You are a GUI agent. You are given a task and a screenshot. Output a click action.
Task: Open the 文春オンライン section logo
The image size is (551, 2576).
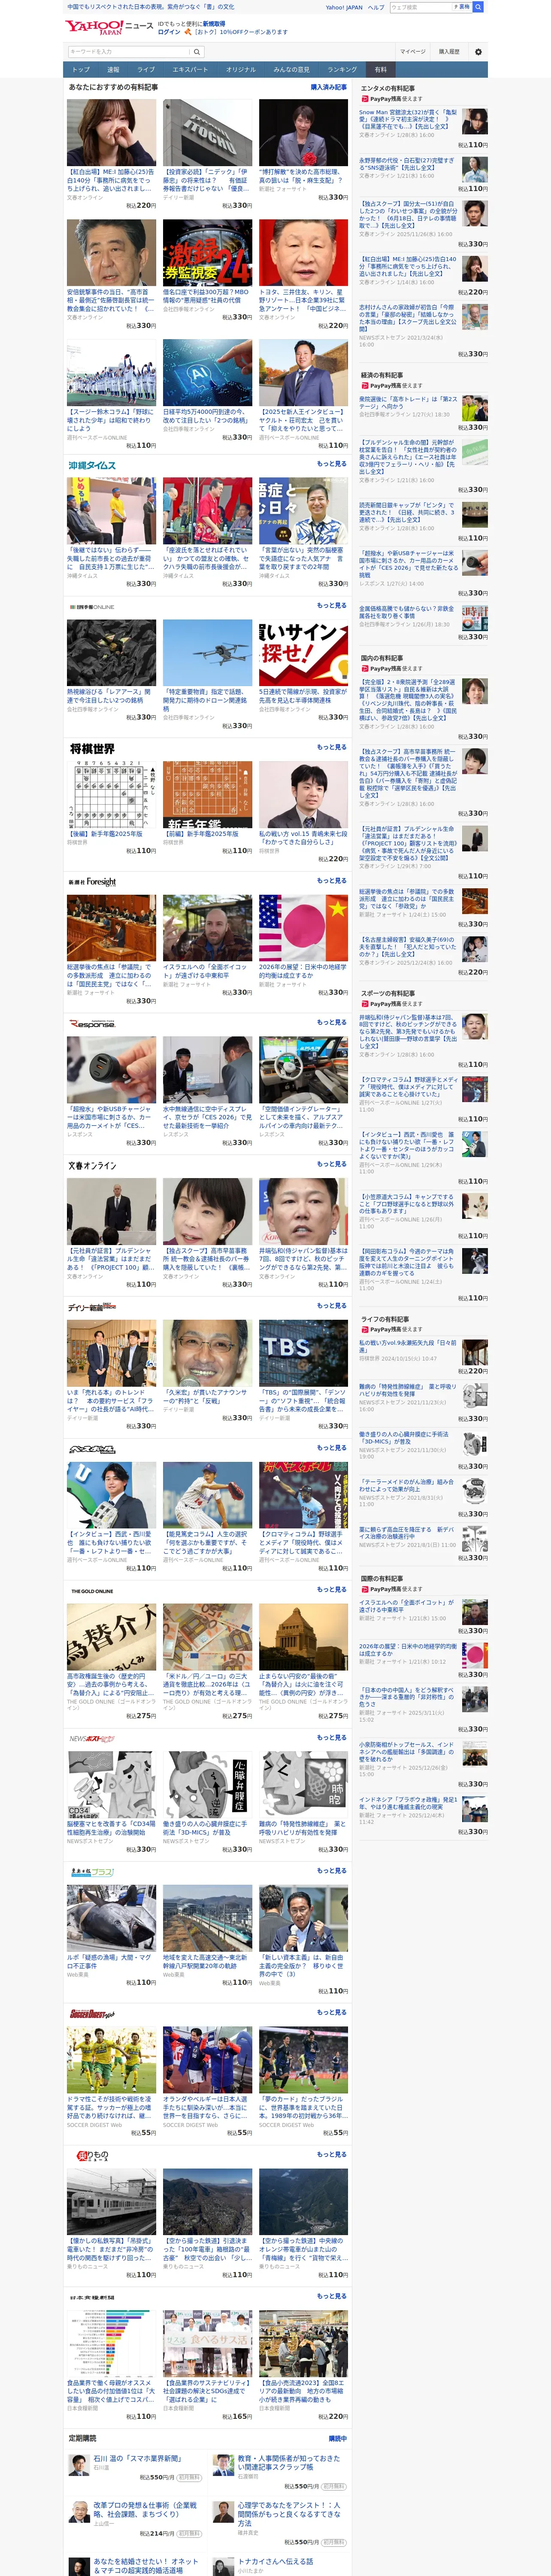92,1165
